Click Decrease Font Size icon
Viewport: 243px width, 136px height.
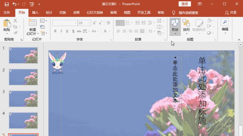[x=100, y=23]
